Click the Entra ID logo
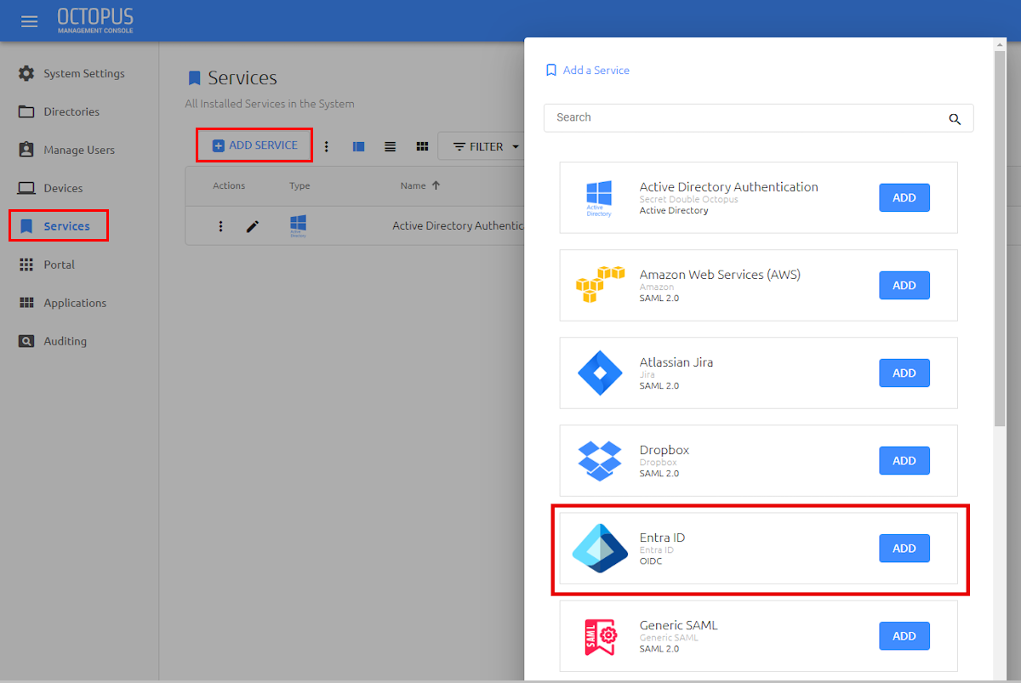This screenshot has width=1021, height=683. pos(600,548)
